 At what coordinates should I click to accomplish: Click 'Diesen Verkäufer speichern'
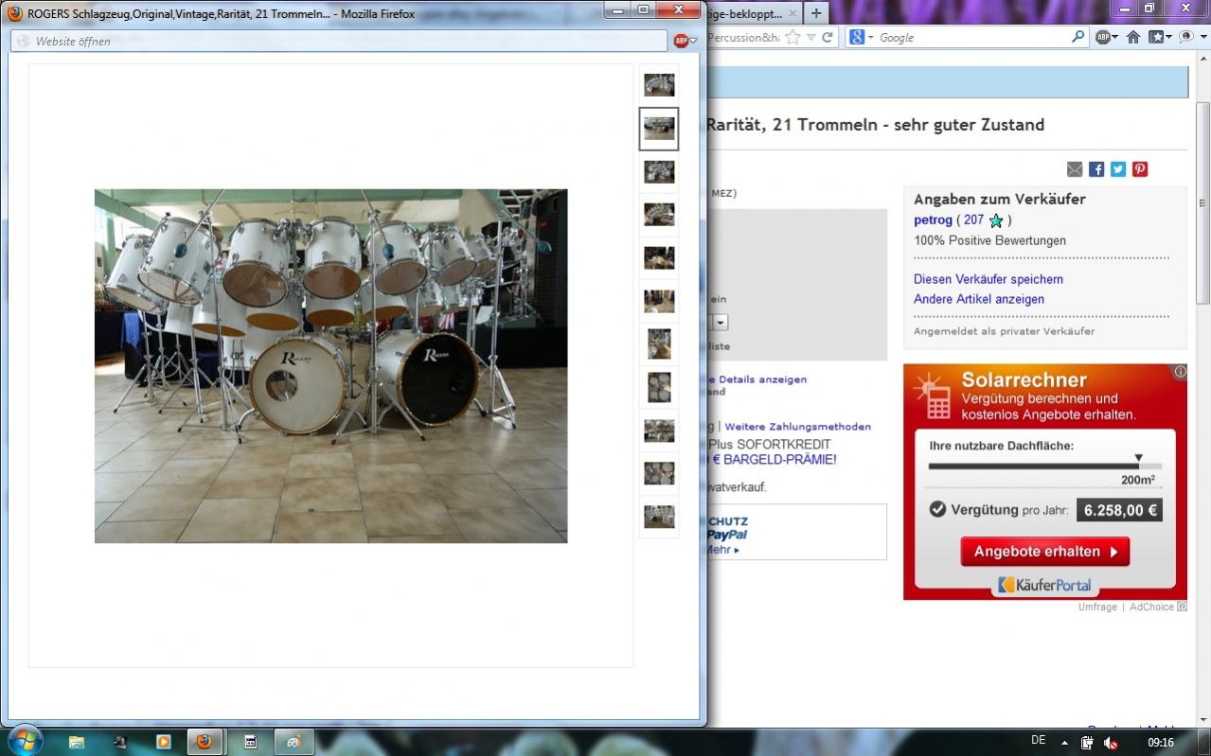988,279
